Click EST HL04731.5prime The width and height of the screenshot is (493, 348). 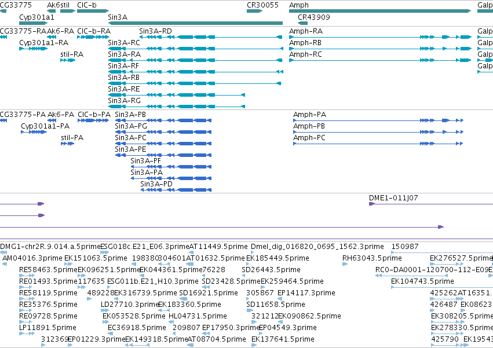click(171, 322)
